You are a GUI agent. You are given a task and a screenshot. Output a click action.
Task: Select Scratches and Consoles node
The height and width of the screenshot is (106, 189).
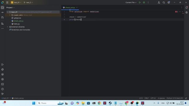(21, 30)
